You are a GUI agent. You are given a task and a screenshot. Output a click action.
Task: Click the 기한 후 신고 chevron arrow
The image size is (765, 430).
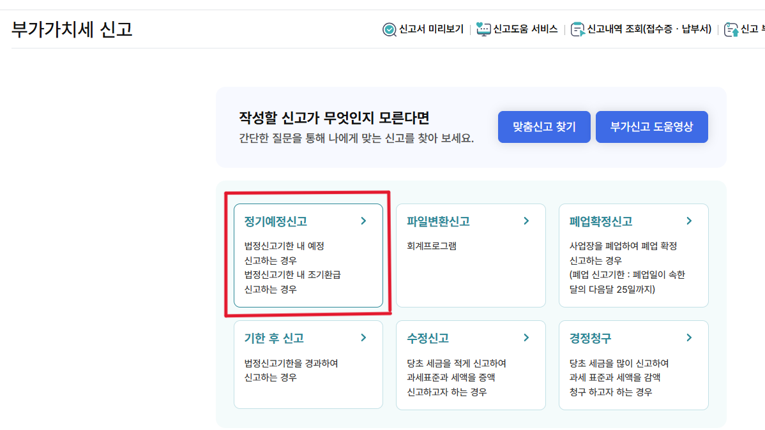363,337
